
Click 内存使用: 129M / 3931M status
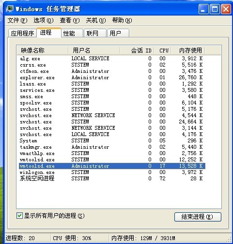point(143,238)
